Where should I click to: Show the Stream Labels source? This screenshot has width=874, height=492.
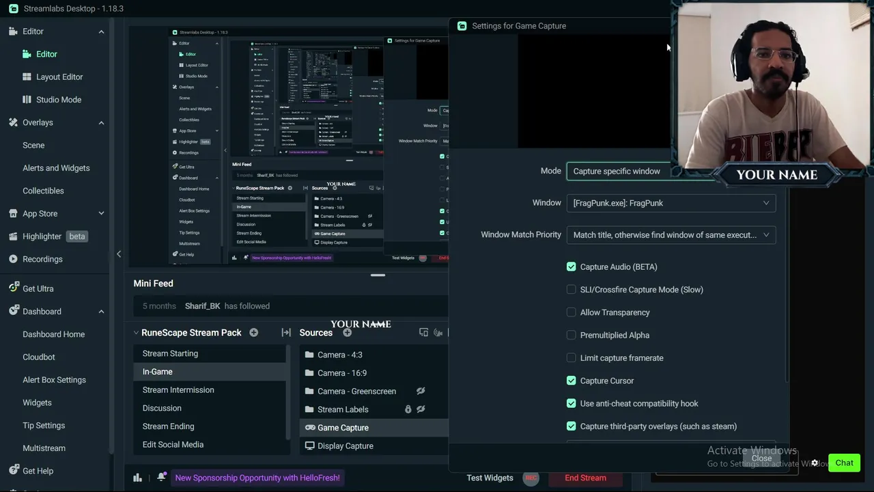tap(421, 409)
